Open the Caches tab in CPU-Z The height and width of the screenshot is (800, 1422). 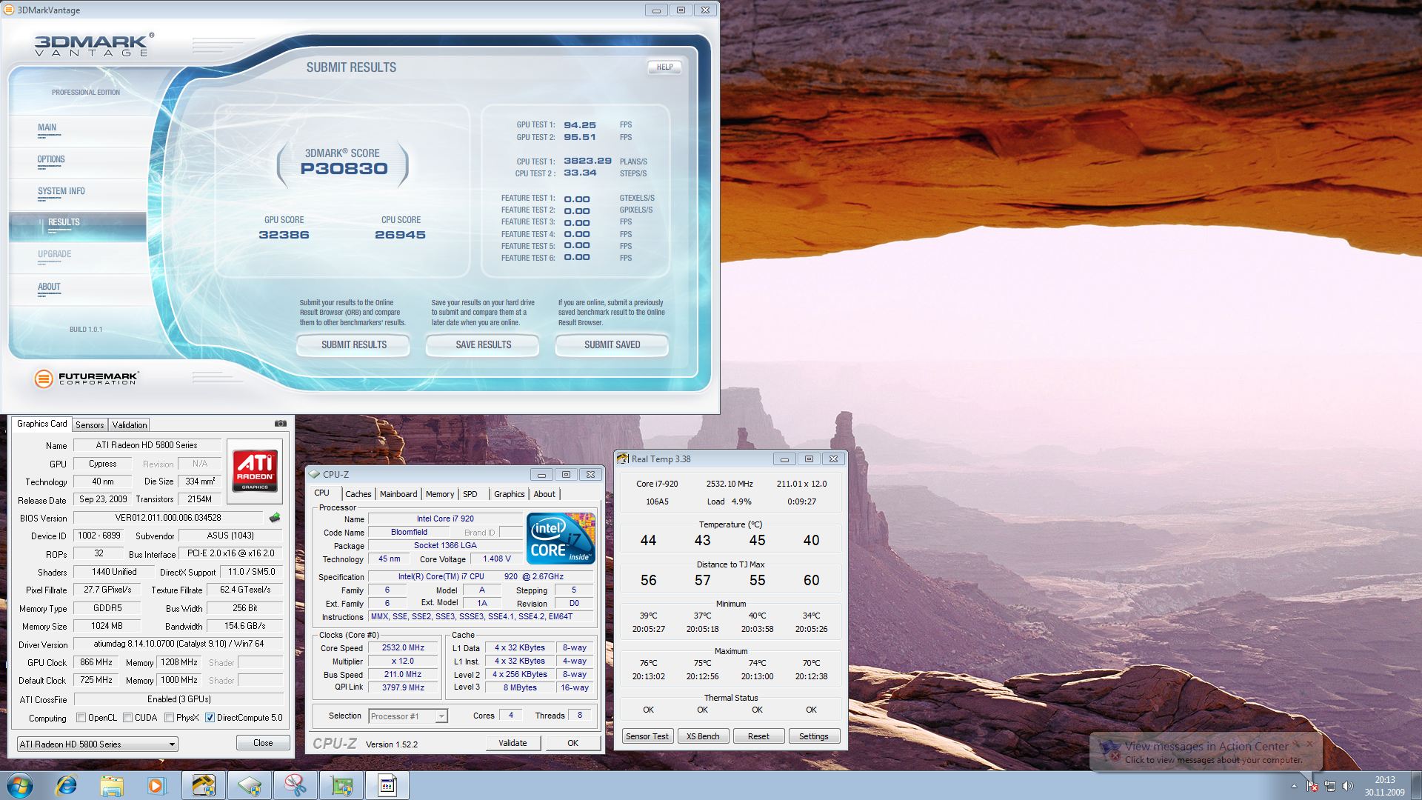358,494
